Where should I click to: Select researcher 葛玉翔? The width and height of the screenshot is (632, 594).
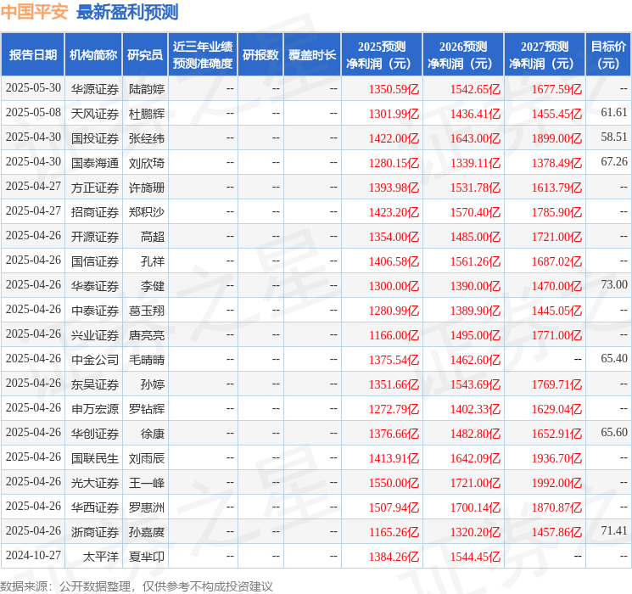coord(147,311)
